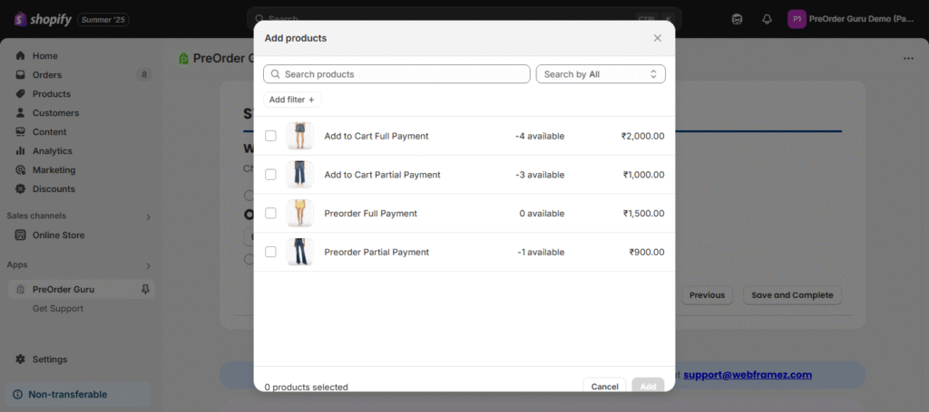Check the Add to Cart Full Payment checkbox
Image resolution: width=929 pixels, height=412 pixels.
coord(270,136)
